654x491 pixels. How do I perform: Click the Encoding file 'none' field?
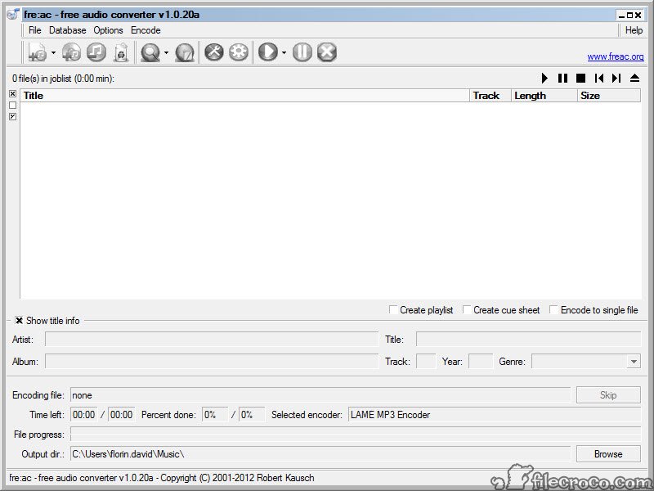tap(320, 395)
